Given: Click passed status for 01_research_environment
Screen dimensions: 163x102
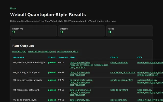Looking at the screenshot, I should pyautogui.click(x=52, y=62).
